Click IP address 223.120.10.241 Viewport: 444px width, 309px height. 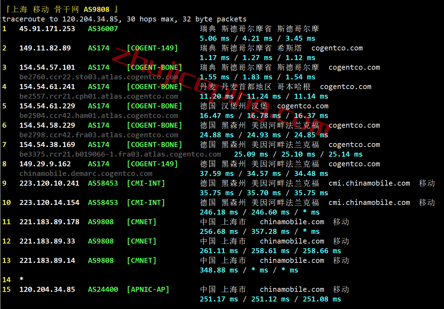[x=49, y=183]
